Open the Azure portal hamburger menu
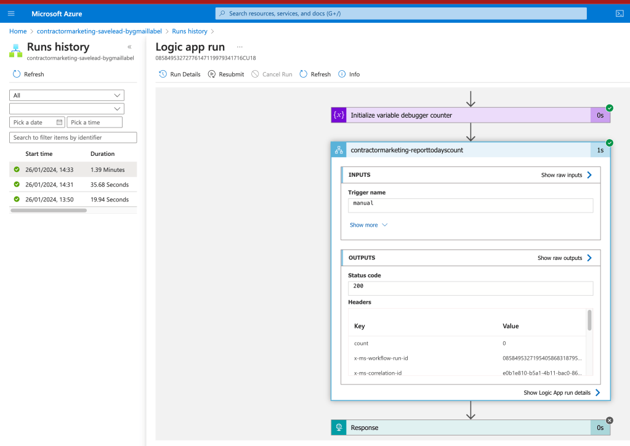 pyautogui.click(x=11, y=14)
